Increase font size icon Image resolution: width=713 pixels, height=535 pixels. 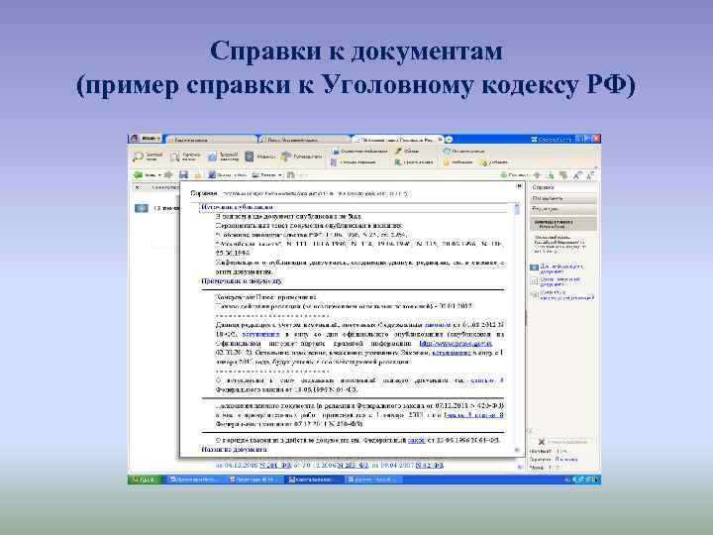pos(577,174)
